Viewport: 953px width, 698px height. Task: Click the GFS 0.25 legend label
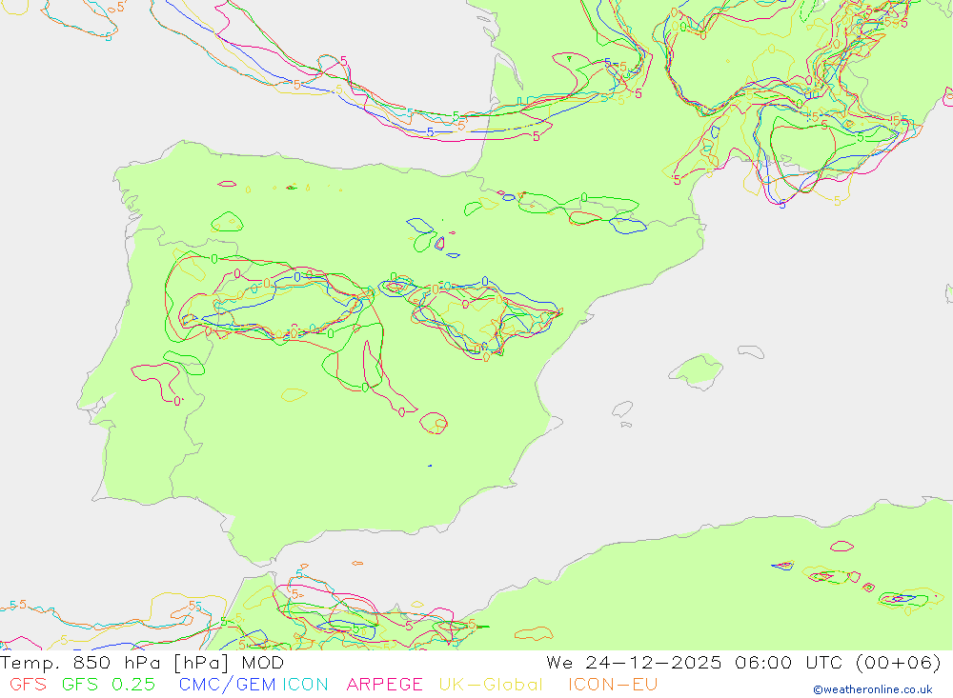109,685
